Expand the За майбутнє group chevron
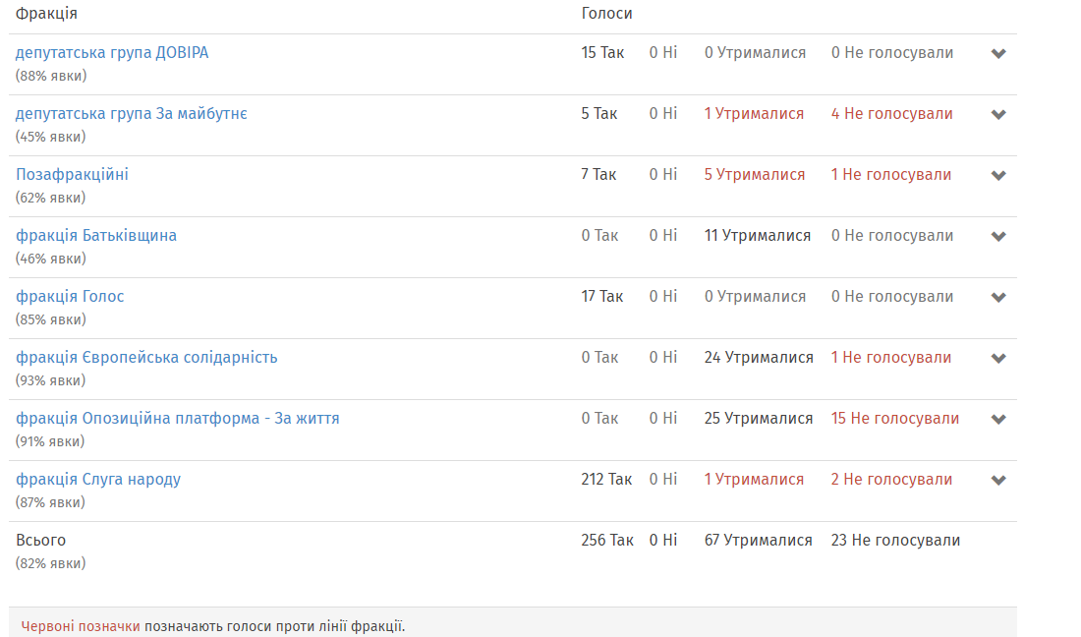This screenshot has height=637, width=1081. pyautogui.click(x=998, y=114)
